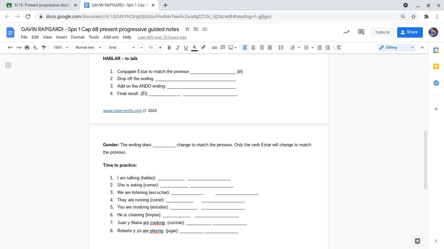The image size is (444, 249).
Task: Insert a link with the link icon
Action: click(215, 48)
